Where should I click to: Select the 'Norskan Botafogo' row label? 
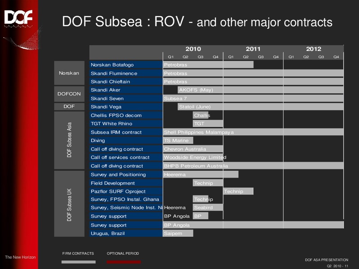click(x=126, y=65)
